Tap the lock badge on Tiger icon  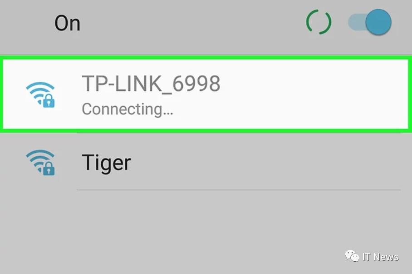(x=49, y=169)
